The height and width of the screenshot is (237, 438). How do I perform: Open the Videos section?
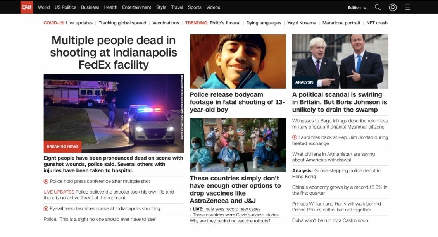click(x=213, y=7)
